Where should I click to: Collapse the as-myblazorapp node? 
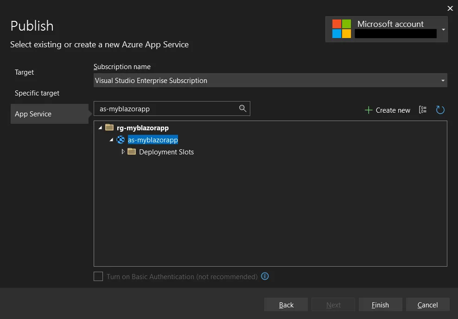coord(111,140)
